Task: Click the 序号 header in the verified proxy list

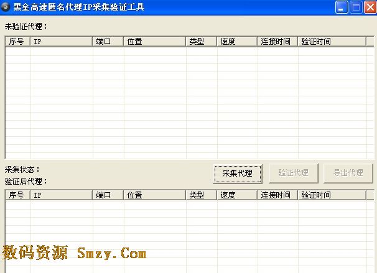Action: tap(18, 195)
